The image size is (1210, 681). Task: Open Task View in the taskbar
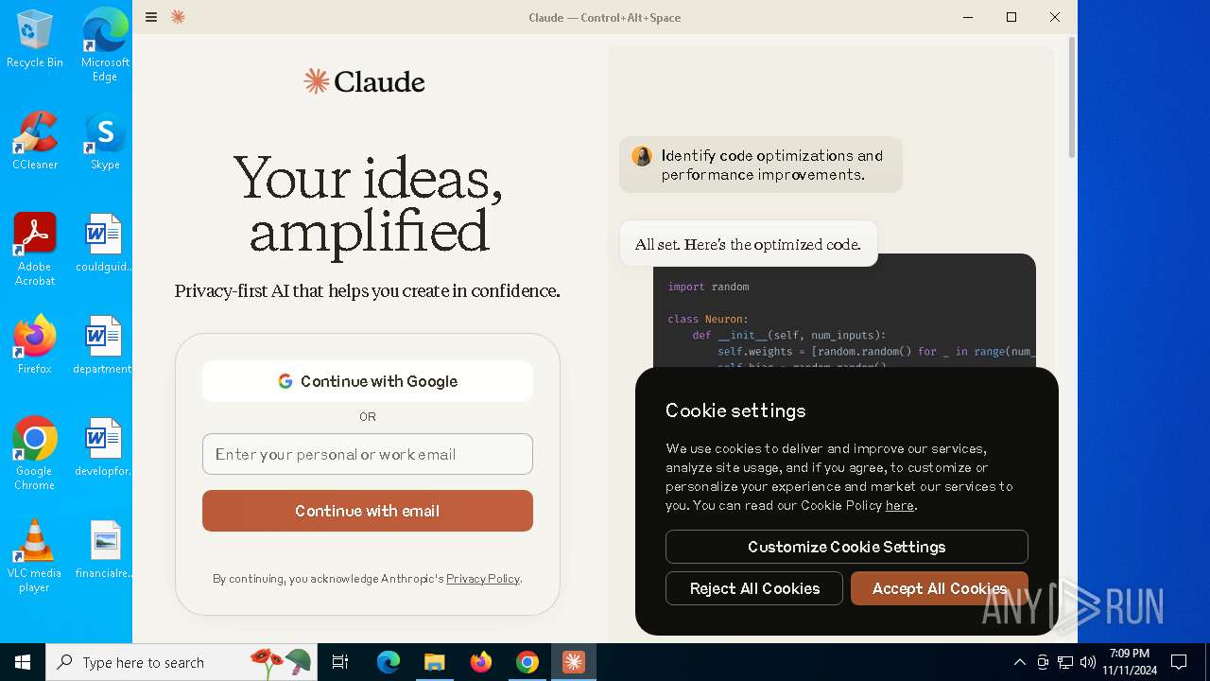pyautogui.click(x=340, y=662)
